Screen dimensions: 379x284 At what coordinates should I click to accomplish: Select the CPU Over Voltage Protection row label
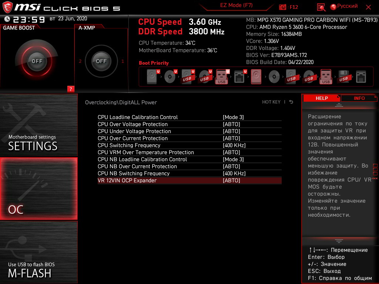point(133,124)
